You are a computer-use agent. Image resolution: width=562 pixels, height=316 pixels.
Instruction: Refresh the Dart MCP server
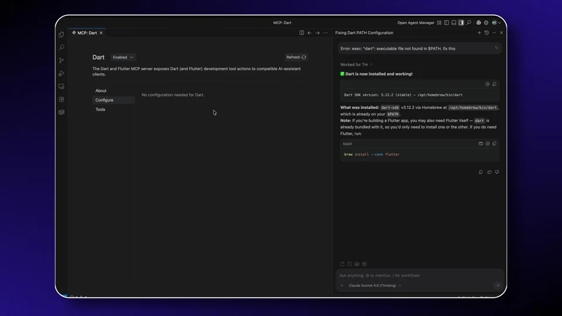point(296,57)
